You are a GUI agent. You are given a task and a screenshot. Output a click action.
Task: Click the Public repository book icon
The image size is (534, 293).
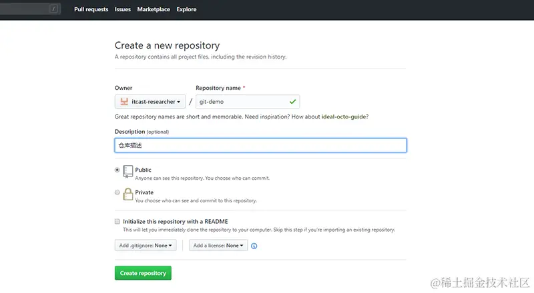point(128,172)
